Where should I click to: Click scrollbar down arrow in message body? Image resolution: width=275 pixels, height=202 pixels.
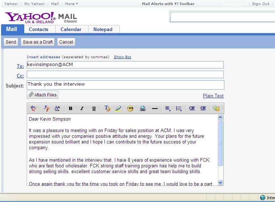(x=220, y=183)
